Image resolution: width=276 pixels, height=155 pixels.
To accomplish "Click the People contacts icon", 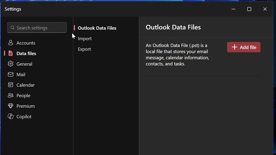I will pos(11,95).
